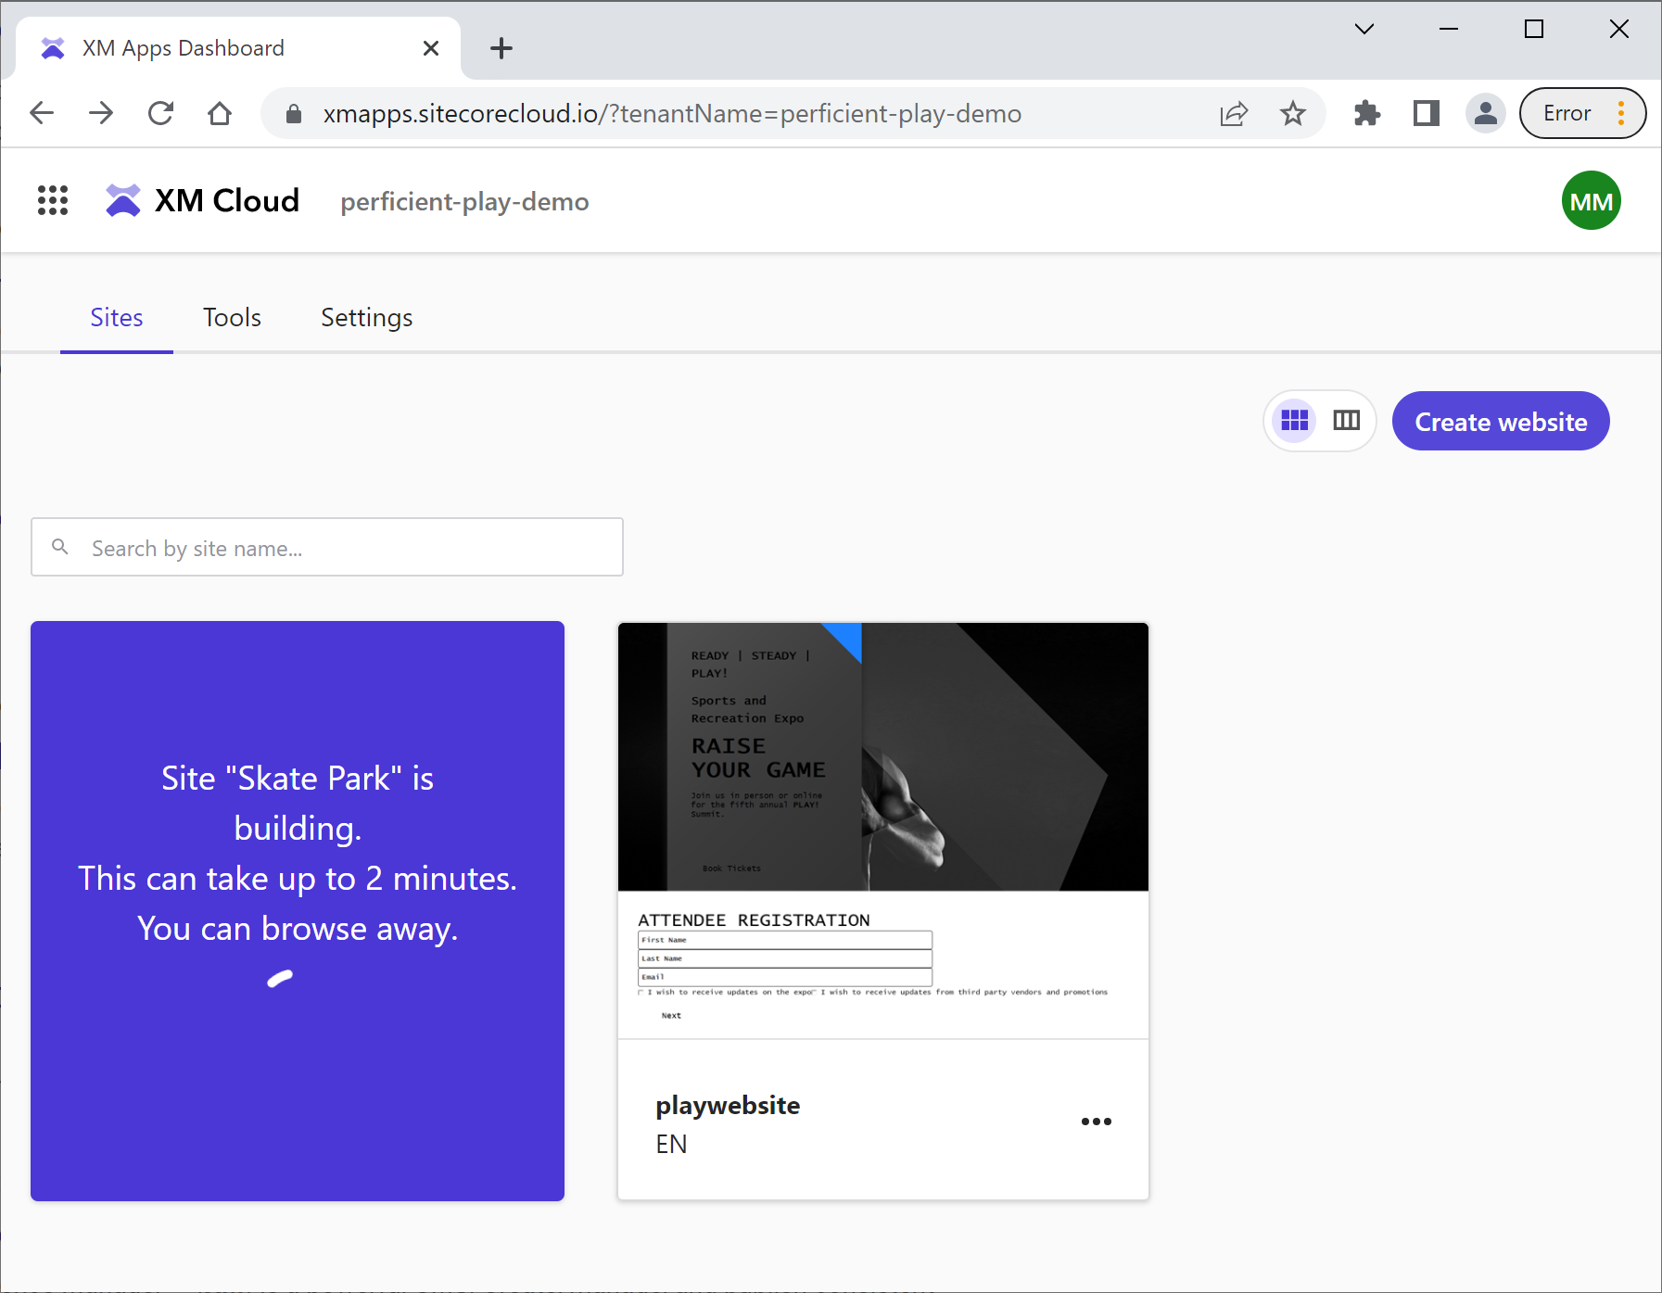Click the perficient-play-demo tenant name
Screen dimensions: 1662x1293
tap(463, 201)
